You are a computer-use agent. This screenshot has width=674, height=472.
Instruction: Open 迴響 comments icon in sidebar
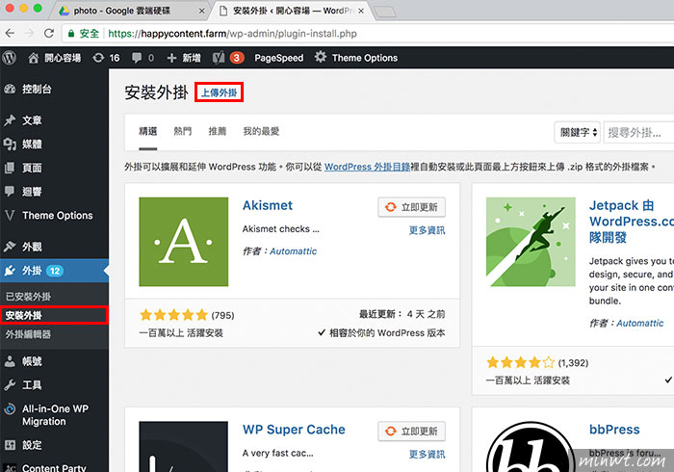(10, 192)
